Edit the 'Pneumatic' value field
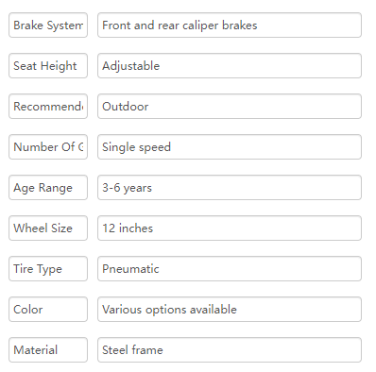The image size is (376, 372). pos(230,269)
